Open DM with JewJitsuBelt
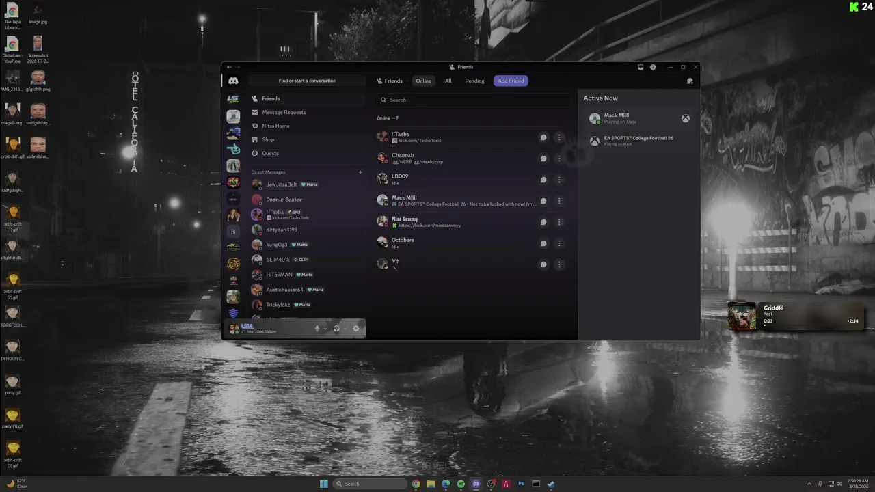875x492 pixels. (306, 184)
